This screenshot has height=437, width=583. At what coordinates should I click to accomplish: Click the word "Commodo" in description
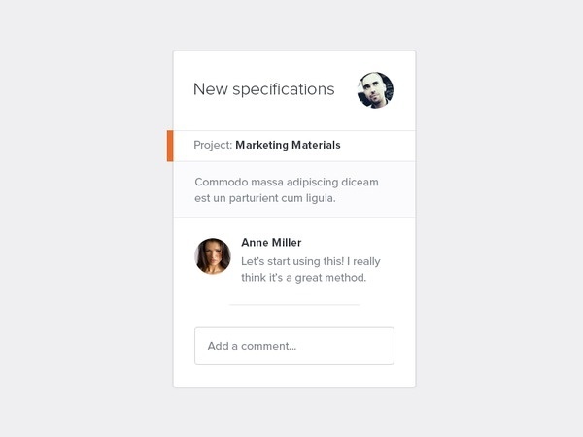coord(222,183)
